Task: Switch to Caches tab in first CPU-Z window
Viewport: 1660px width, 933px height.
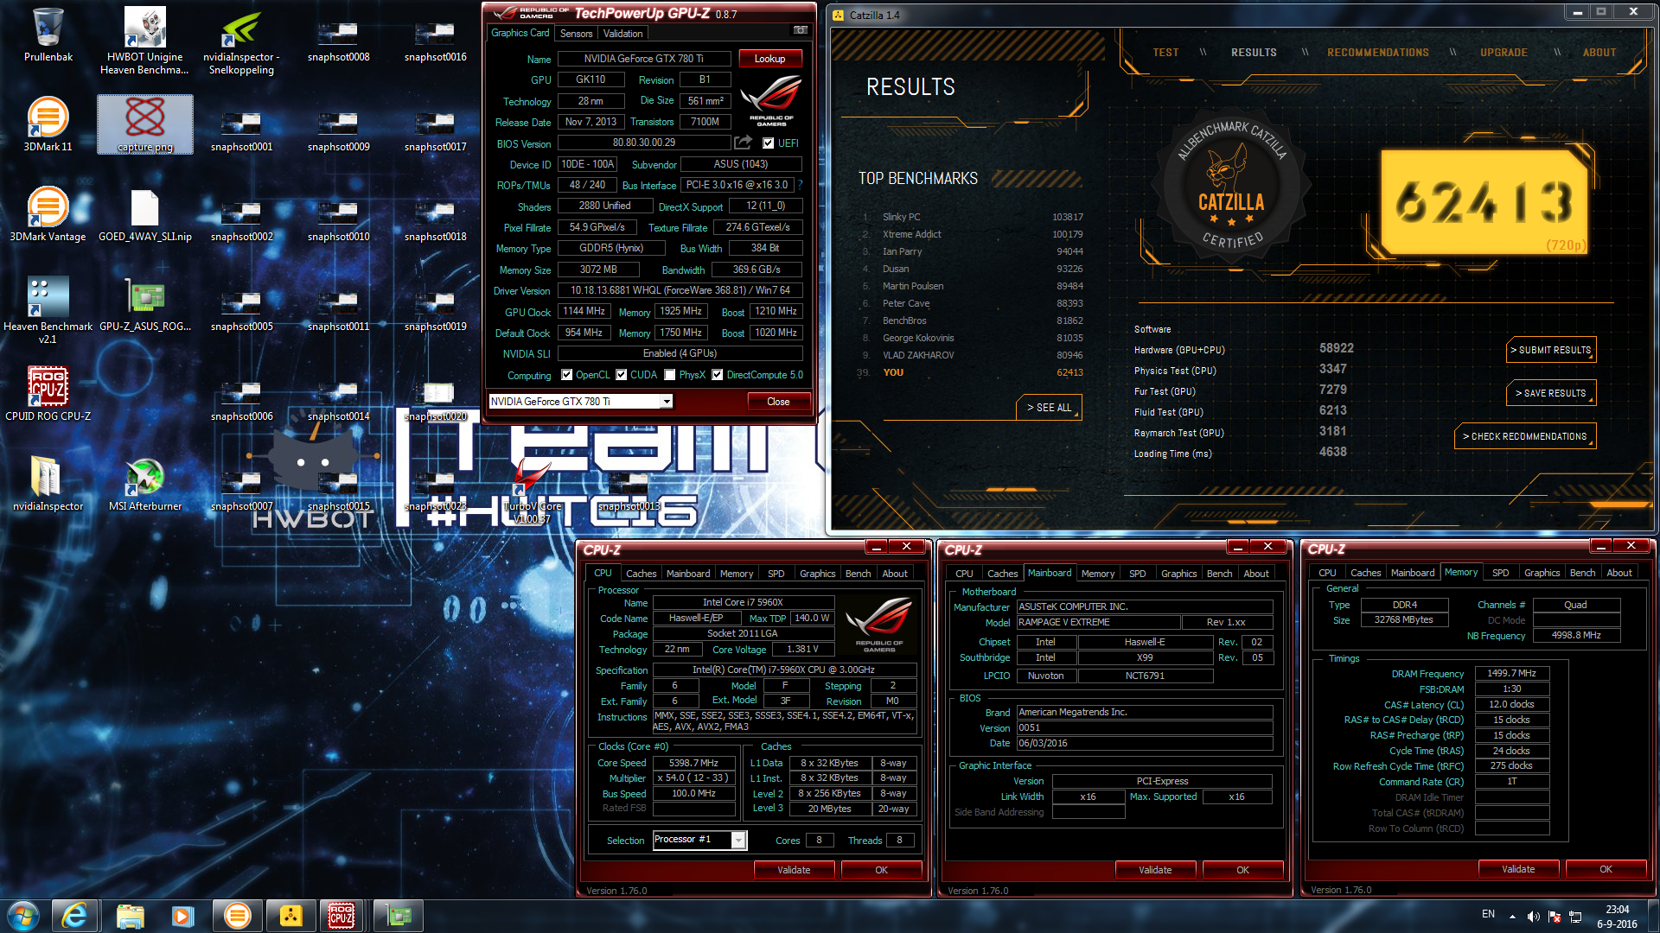Action: [x=641, y=574]
